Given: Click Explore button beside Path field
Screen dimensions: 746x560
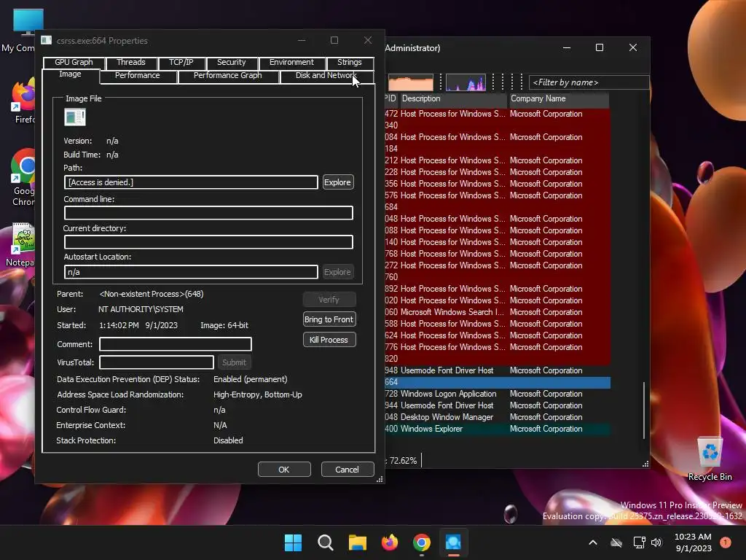Looking at the screenshot, I should tap(338, 182).
